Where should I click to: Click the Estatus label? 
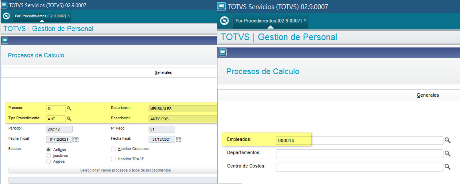click(15, 149)
